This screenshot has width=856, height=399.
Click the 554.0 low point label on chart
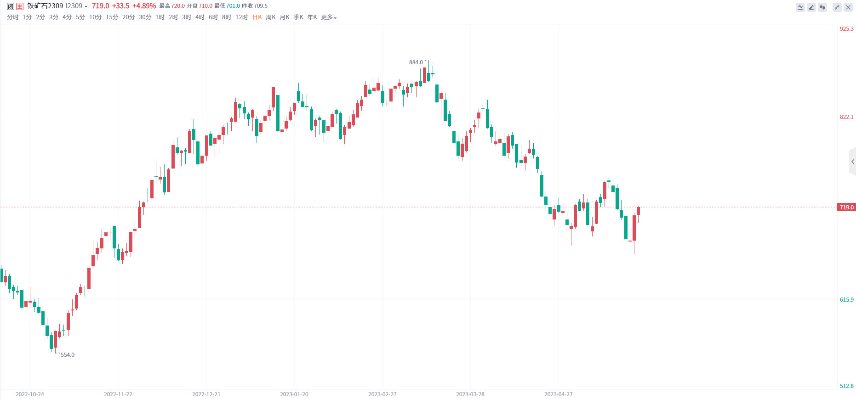[x=68, y=355]
